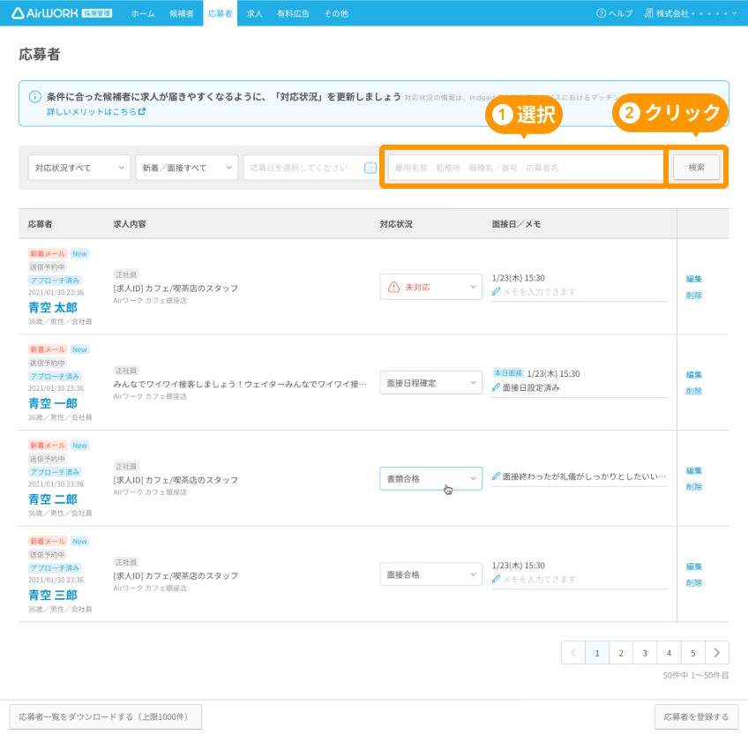Viewport: 748px width, 735px height.
Task: Click the warning icon in 未対応 status
Action: pyautogui.click(x=393, y=287)
